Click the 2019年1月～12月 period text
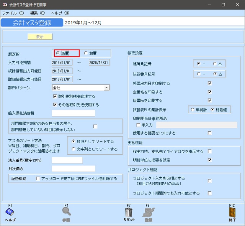 [83, 23]
